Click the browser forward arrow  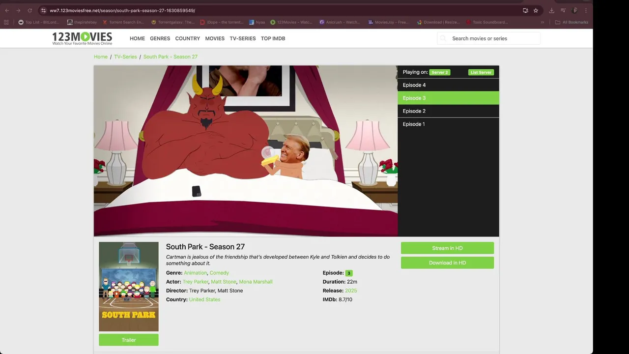pos(18,10)
